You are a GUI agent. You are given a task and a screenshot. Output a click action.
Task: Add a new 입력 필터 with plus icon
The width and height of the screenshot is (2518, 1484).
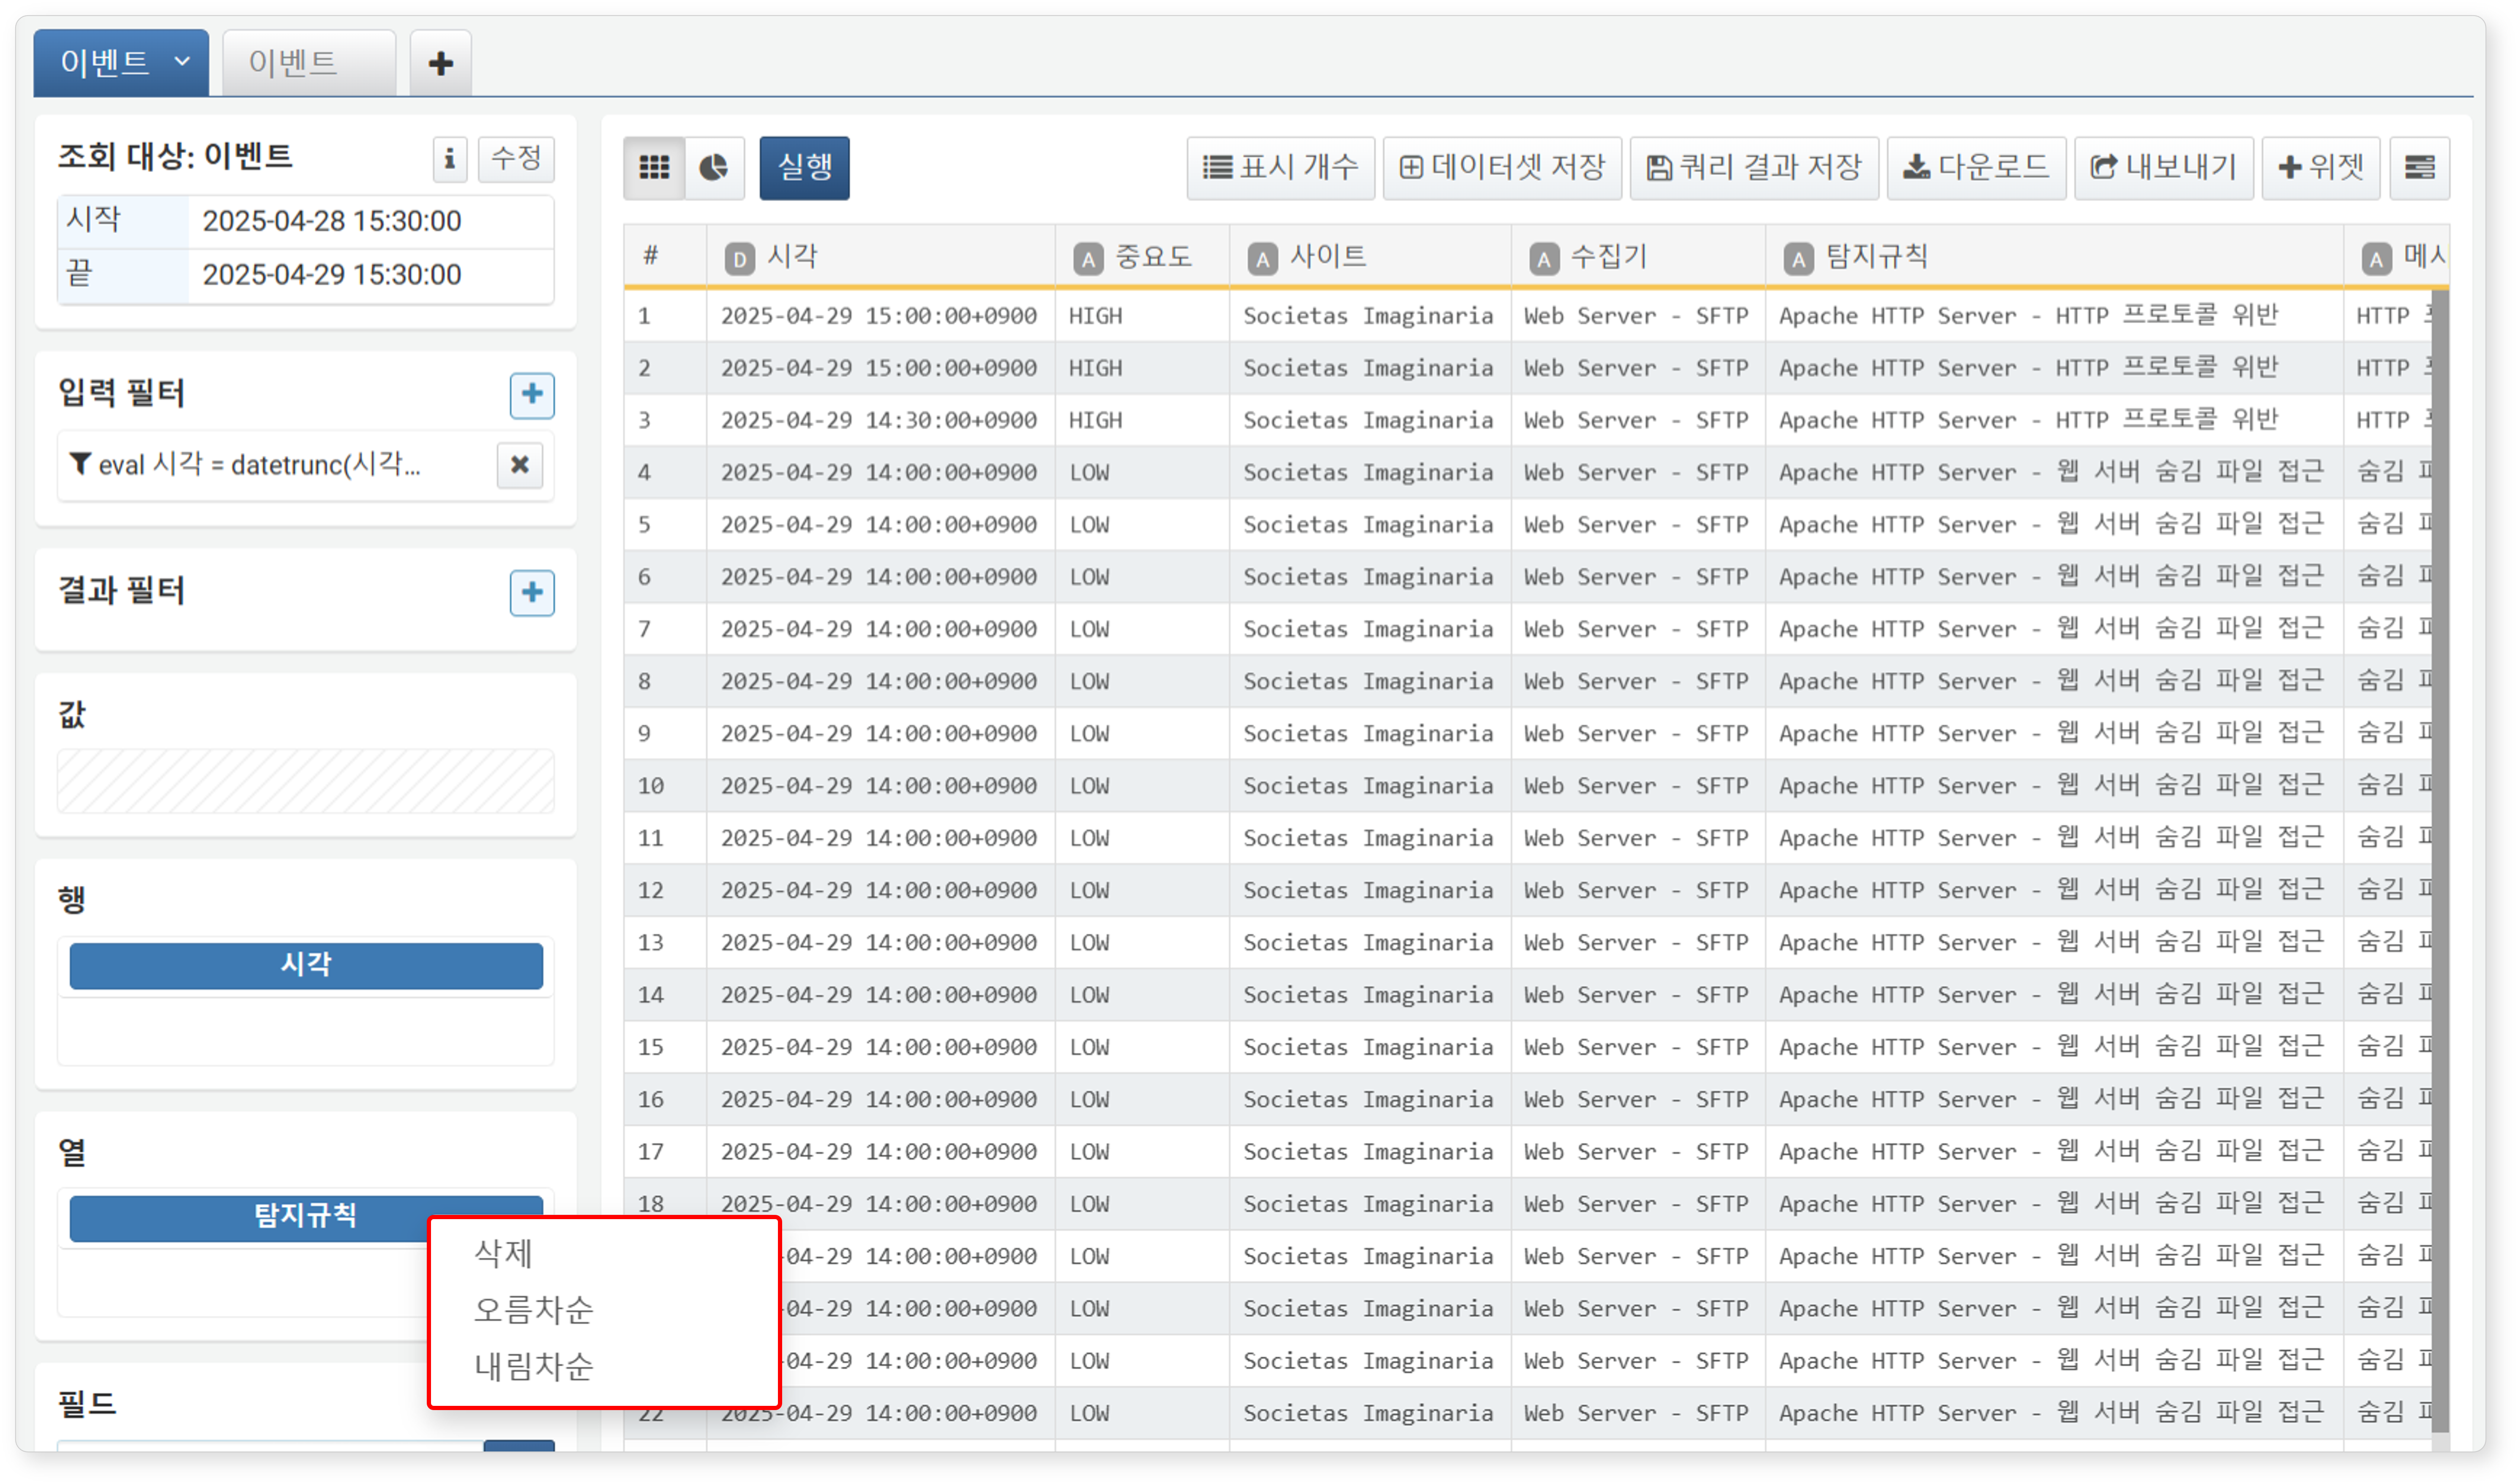coord(532,395)
